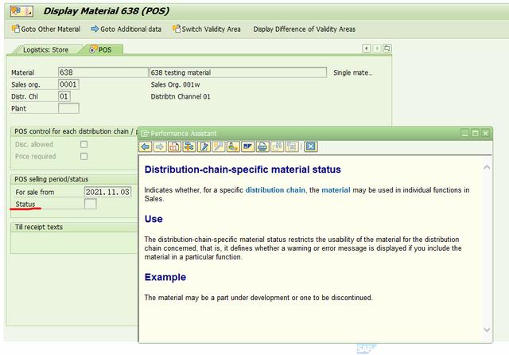Viewport: 509px width, 355px height.
Task: Click the Sales org. field 0001
Action: (x=68, y=84)
